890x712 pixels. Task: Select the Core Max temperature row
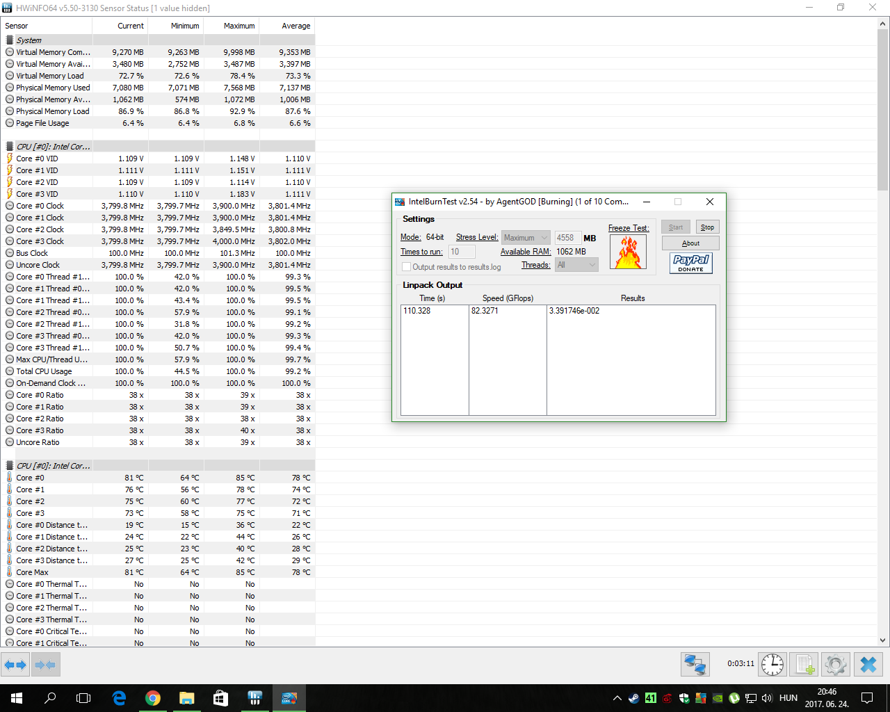[159, 572]
